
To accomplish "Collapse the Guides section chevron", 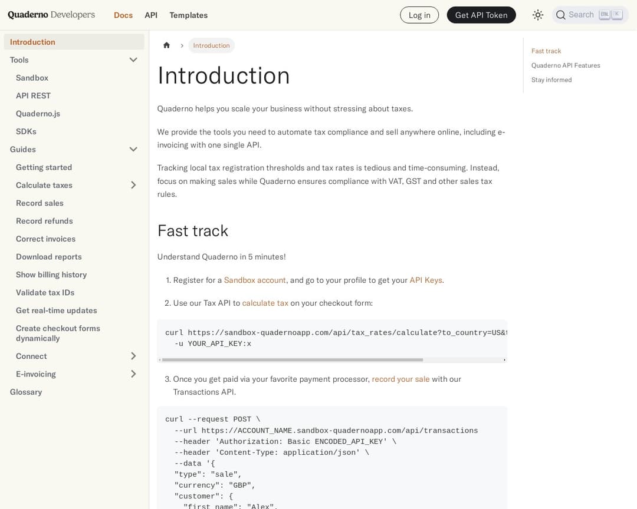I will click(x=133, y=149).
